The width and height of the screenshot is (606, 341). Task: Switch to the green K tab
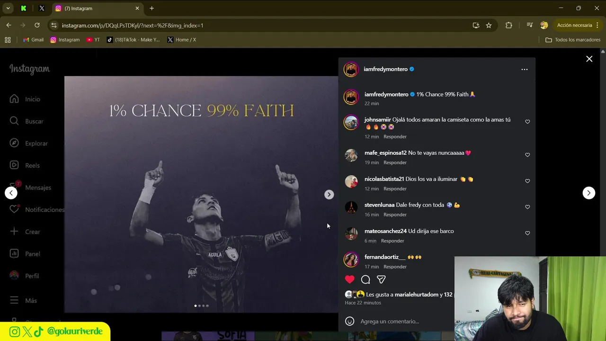point(24,8)
